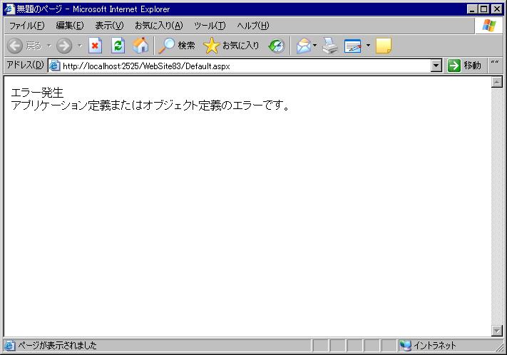The width and height of the screenshot is (507, 355).
Task: Click the アドレス(D) label
Action: pyautogui.click(x=25, y=65)
